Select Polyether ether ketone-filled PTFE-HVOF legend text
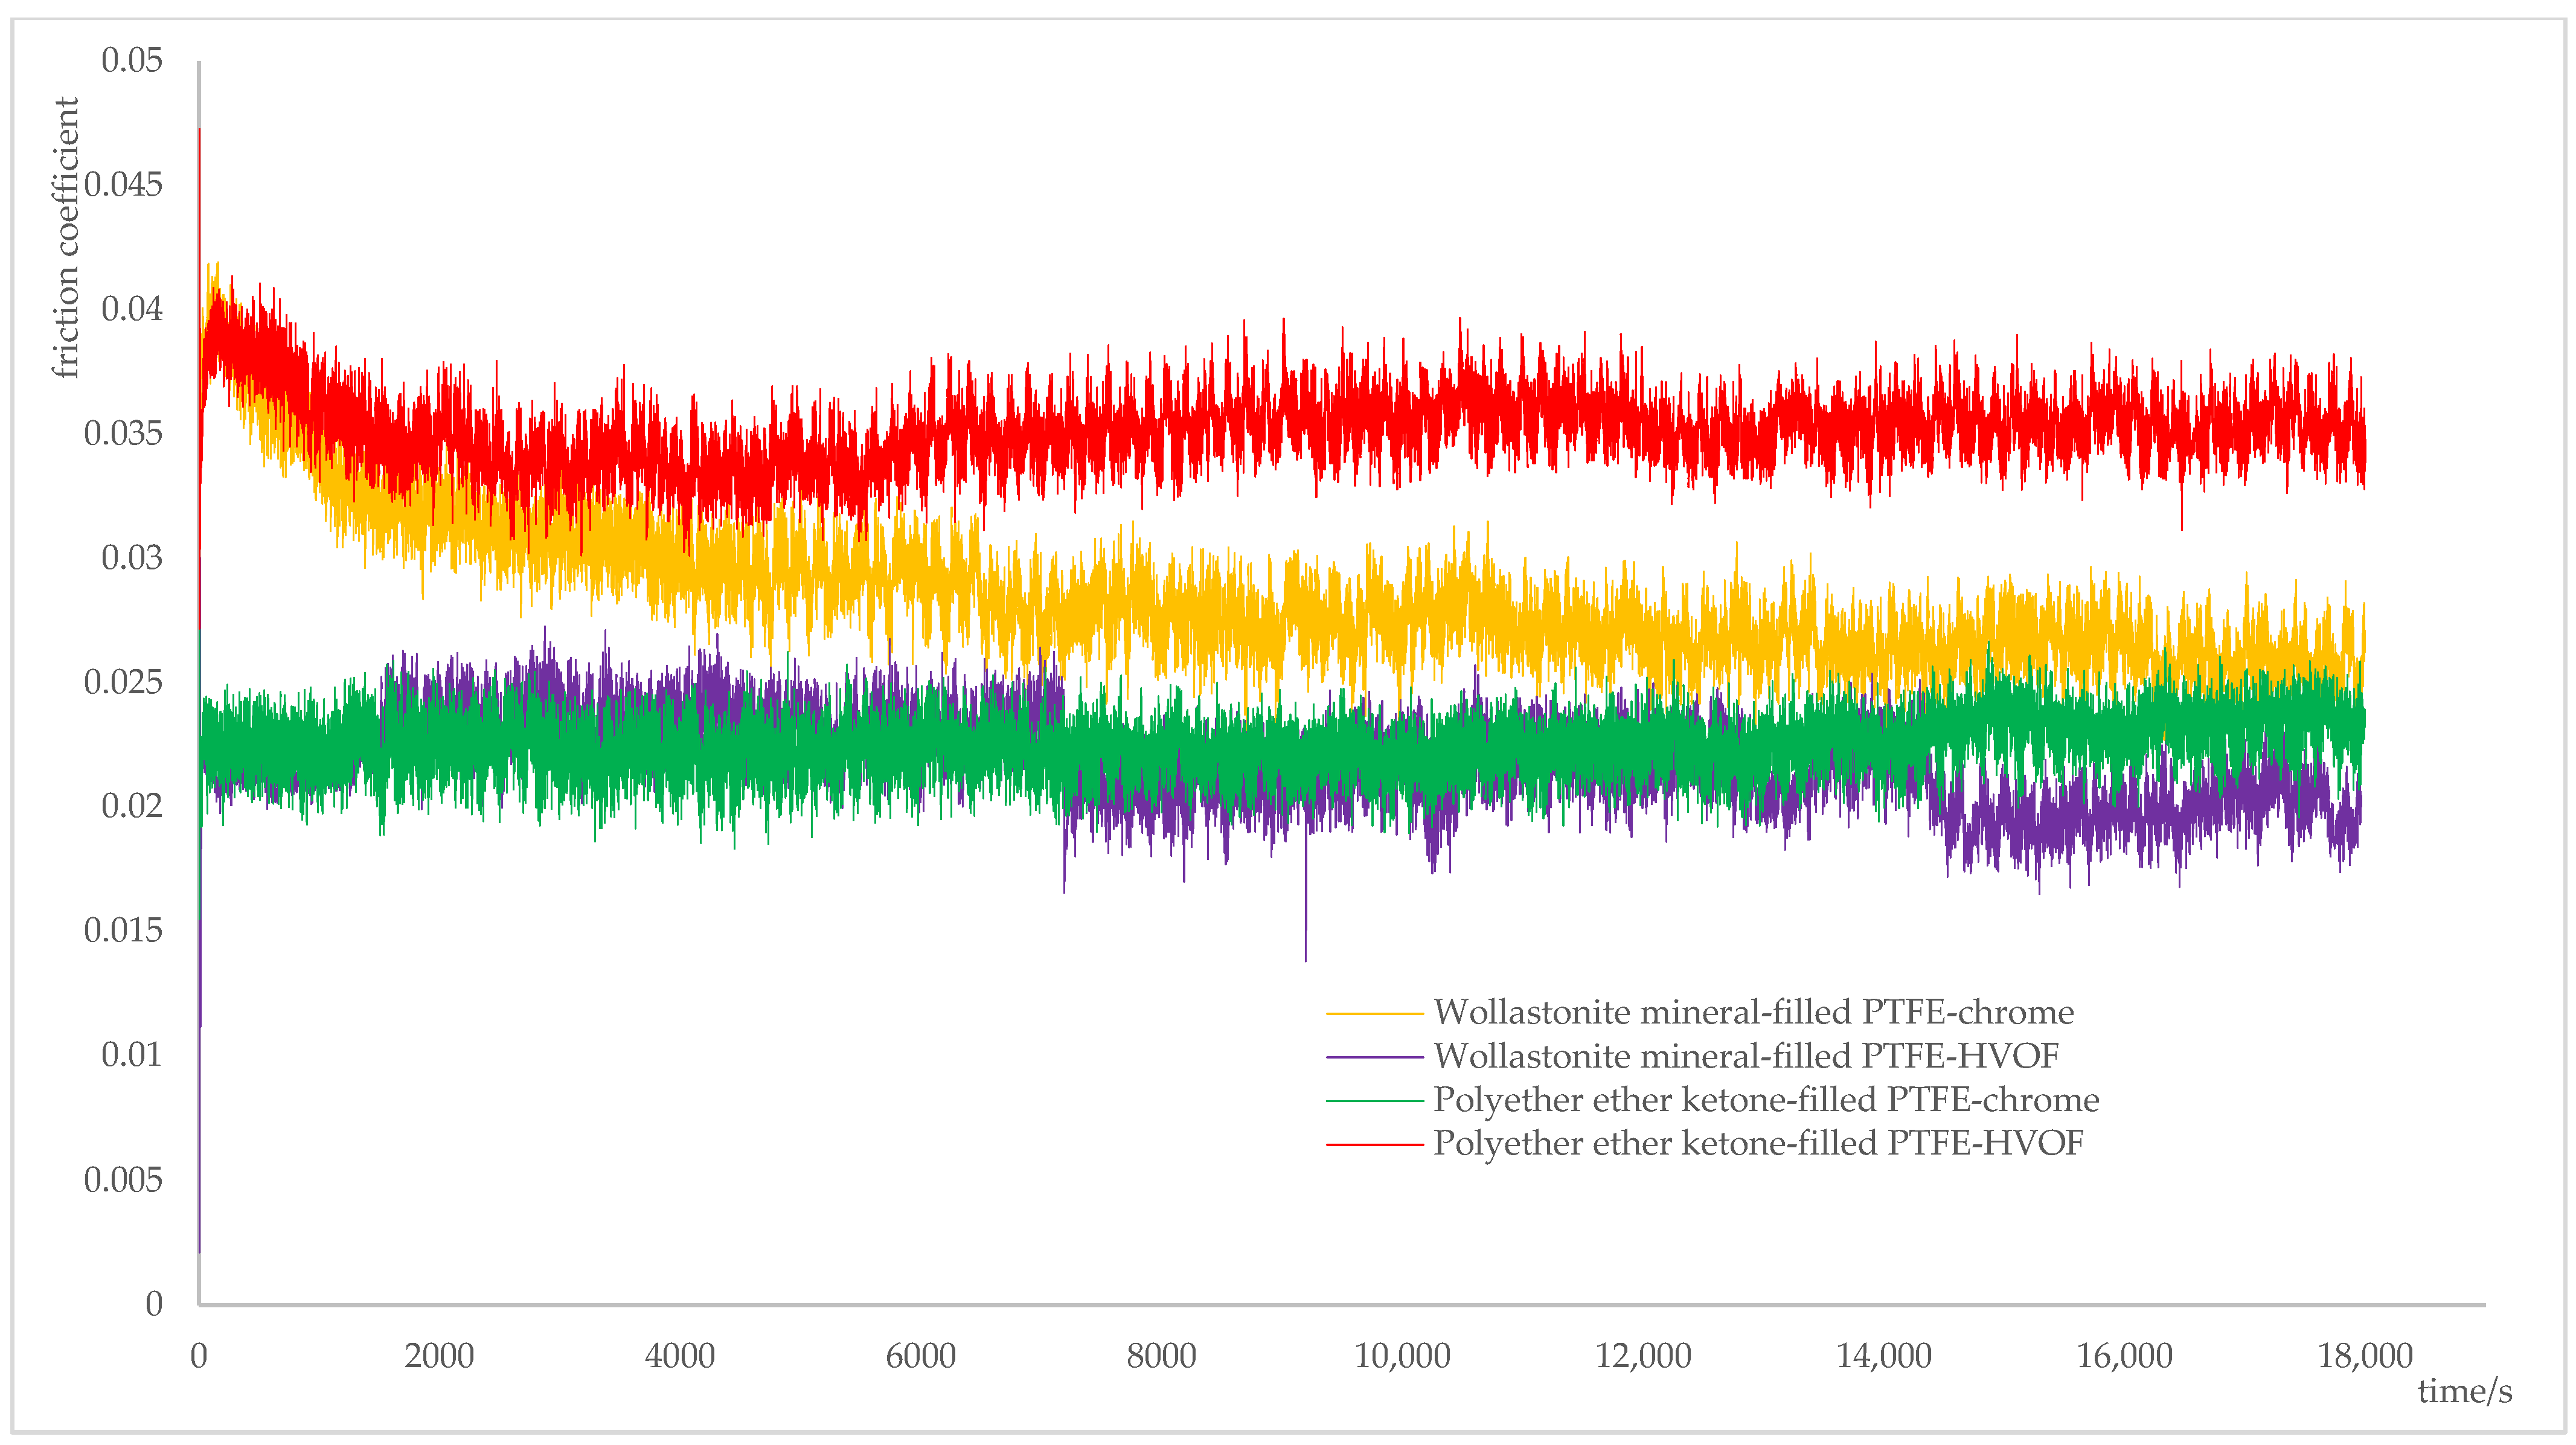Viewport: 2576px width, 1445px height. [x=1758, y=1143]
